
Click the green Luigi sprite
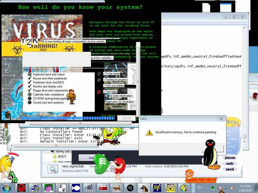[x=13, y=177]
